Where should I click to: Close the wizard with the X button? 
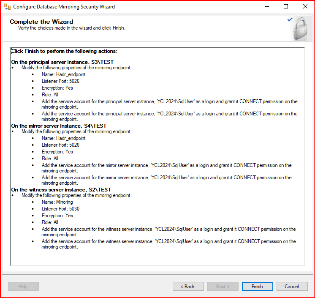pyautogui.click(x=305, y=7)
